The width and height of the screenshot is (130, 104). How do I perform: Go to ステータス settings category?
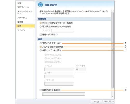22,18
